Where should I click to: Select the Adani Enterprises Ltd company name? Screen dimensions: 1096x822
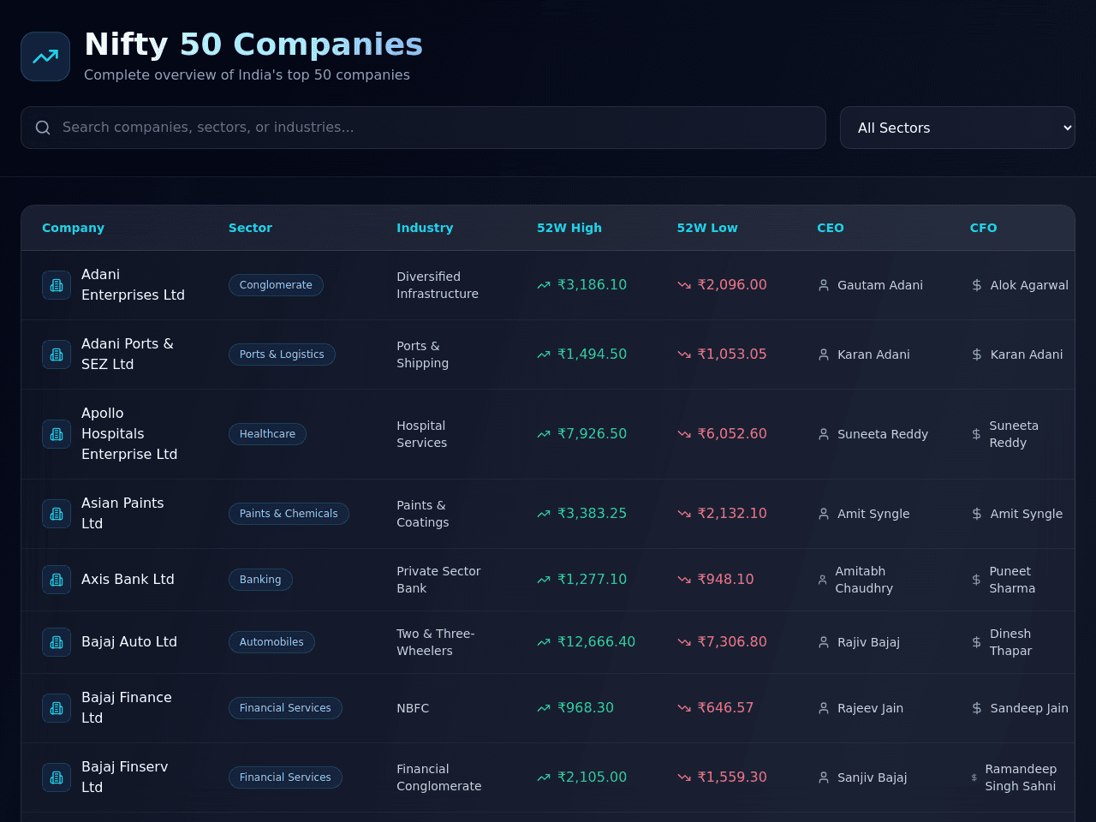[133, 285]
